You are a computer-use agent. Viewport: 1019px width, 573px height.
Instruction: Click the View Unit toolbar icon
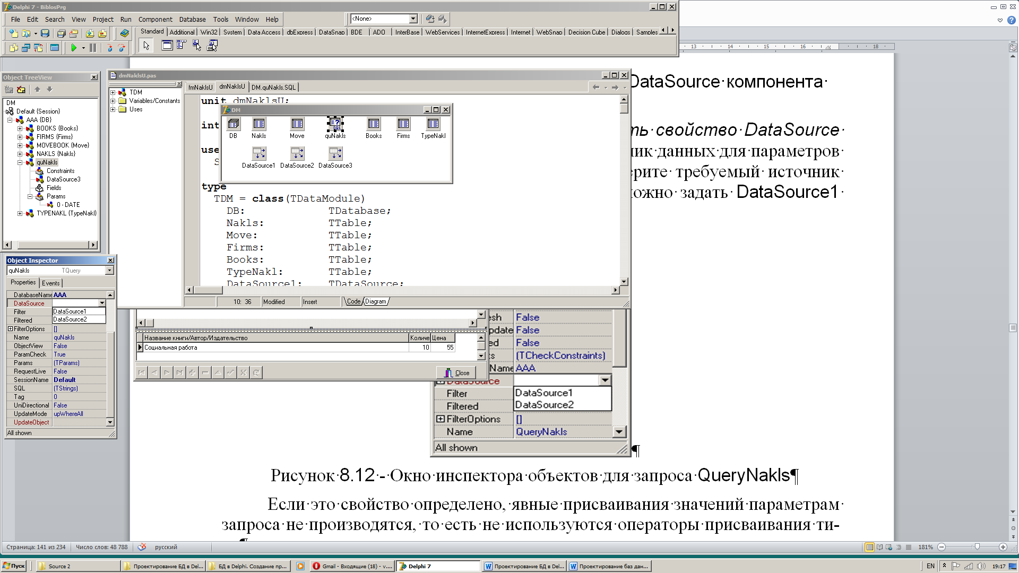coord(13,48)
